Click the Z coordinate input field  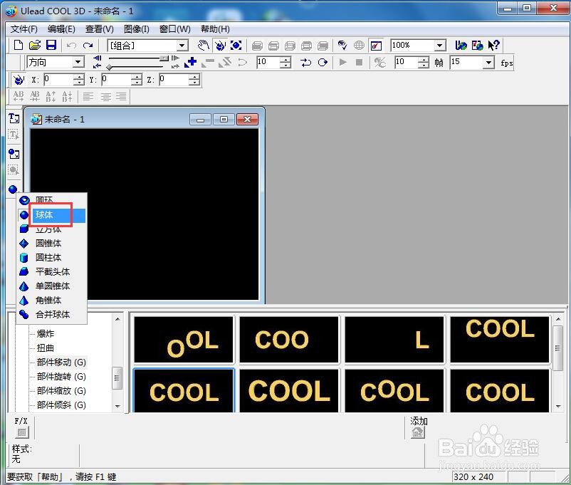174,80
